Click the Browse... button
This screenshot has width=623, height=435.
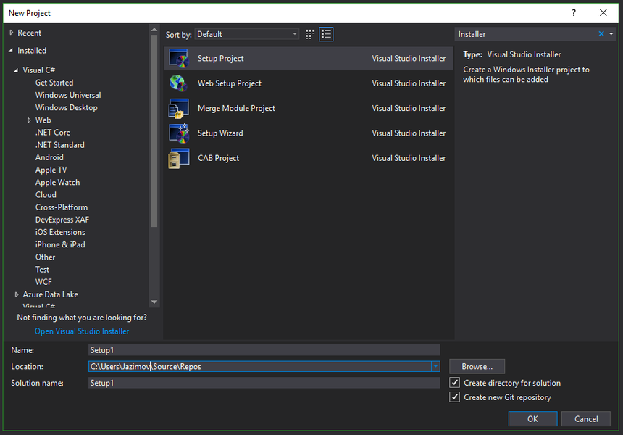coord(477,367)
